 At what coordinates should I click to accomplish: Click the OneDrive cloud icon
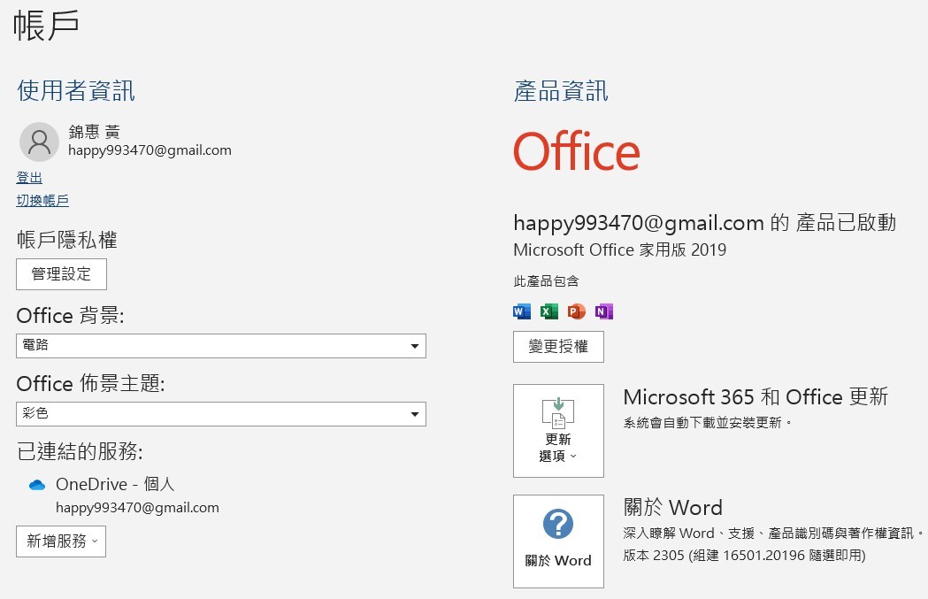37,485
